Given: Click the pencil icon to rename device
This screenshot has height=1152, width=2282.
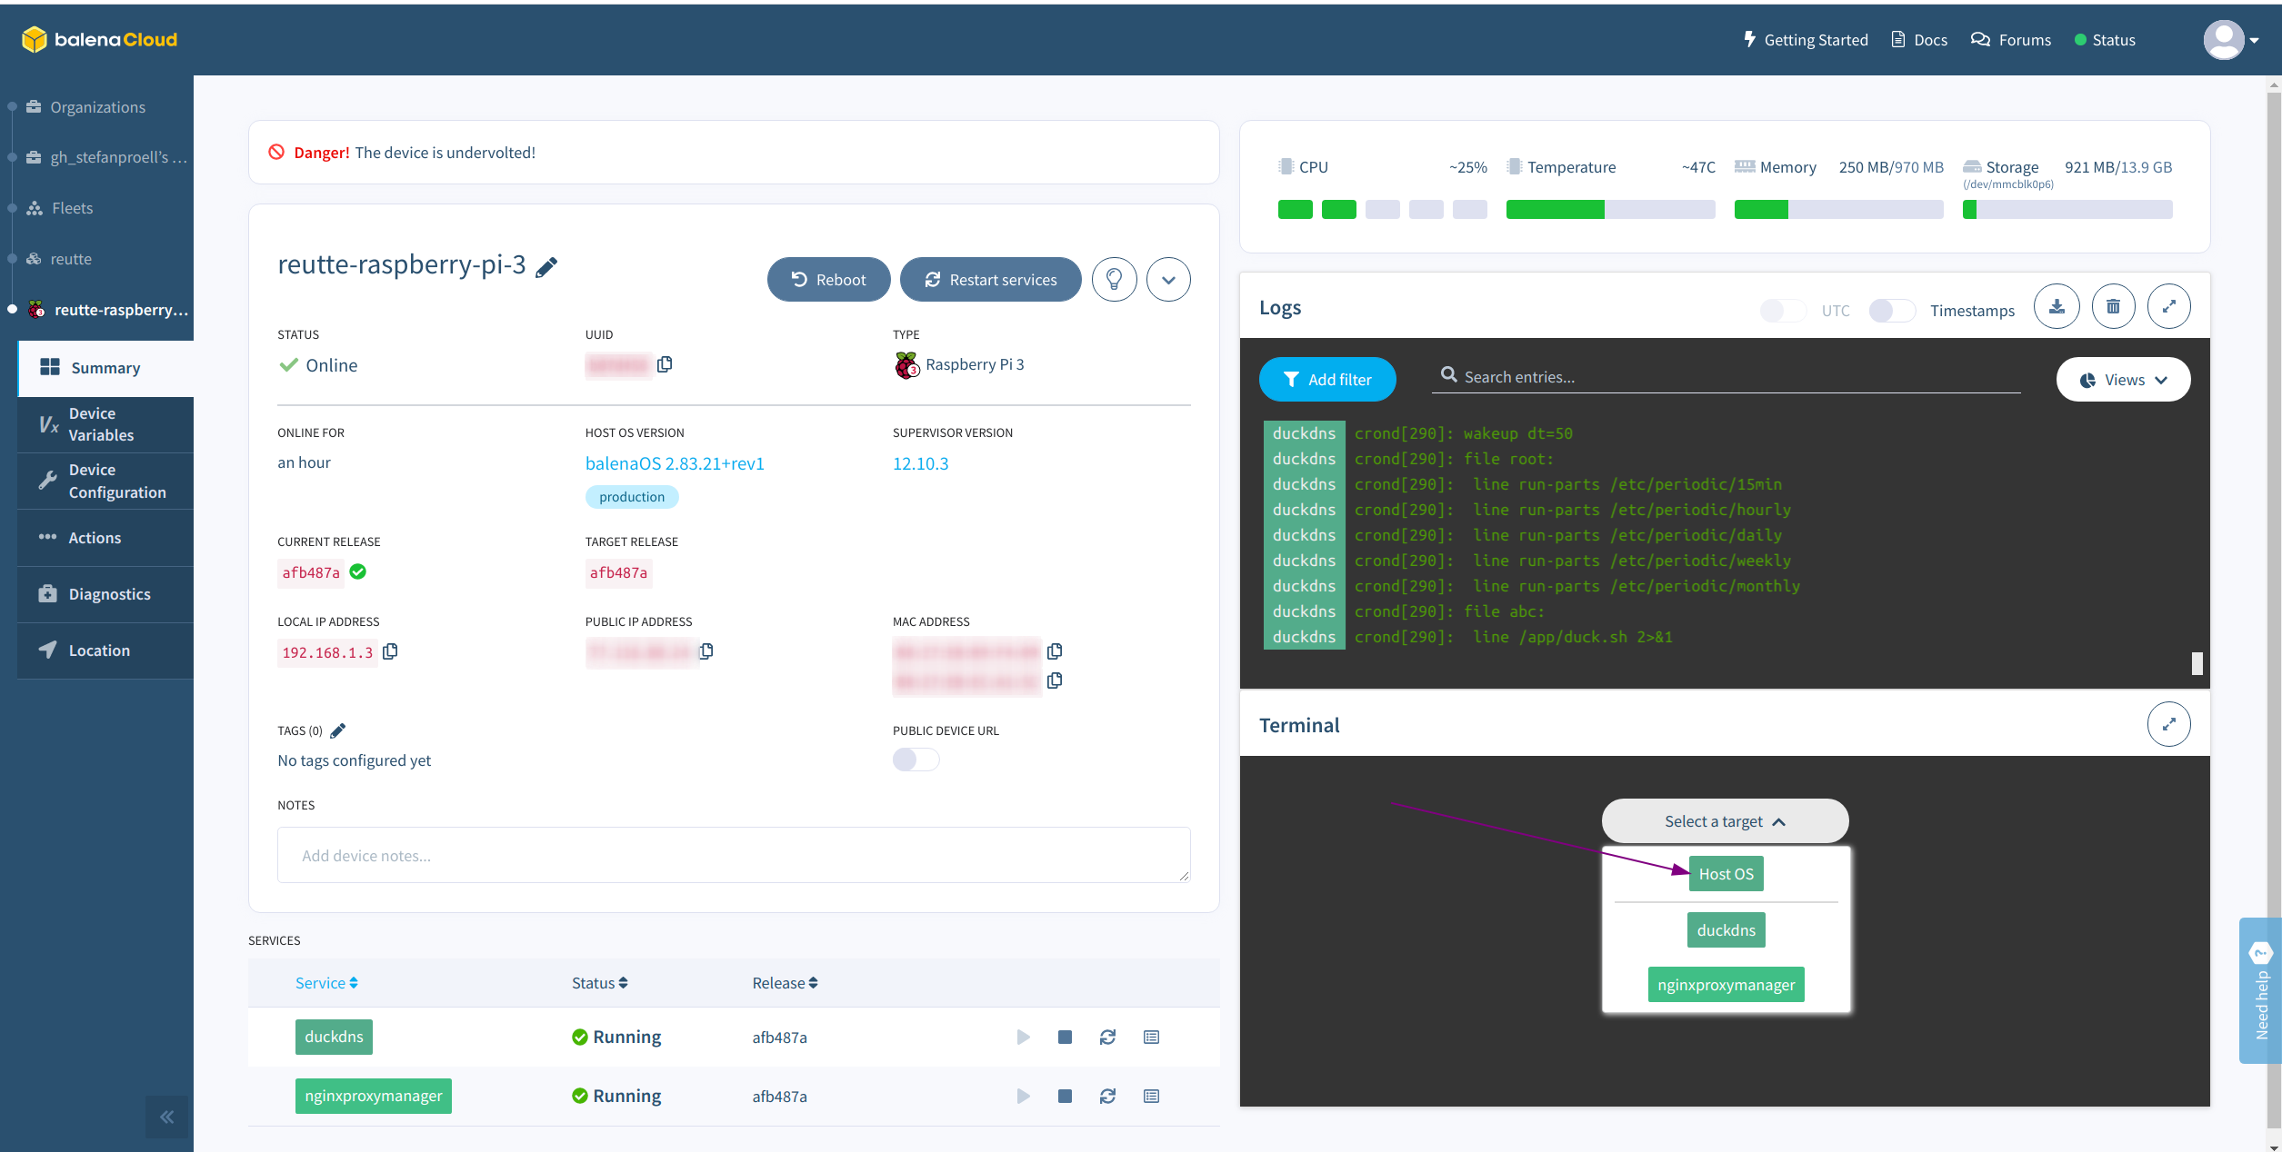Looking at the screenshot, I should (x=546, y=267).
